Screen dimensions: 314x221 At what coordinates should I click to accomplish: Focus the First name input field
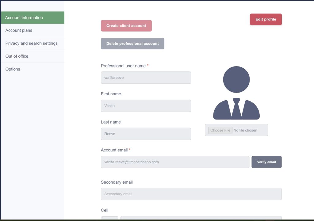pyautogui.click(x=146, y=106)
